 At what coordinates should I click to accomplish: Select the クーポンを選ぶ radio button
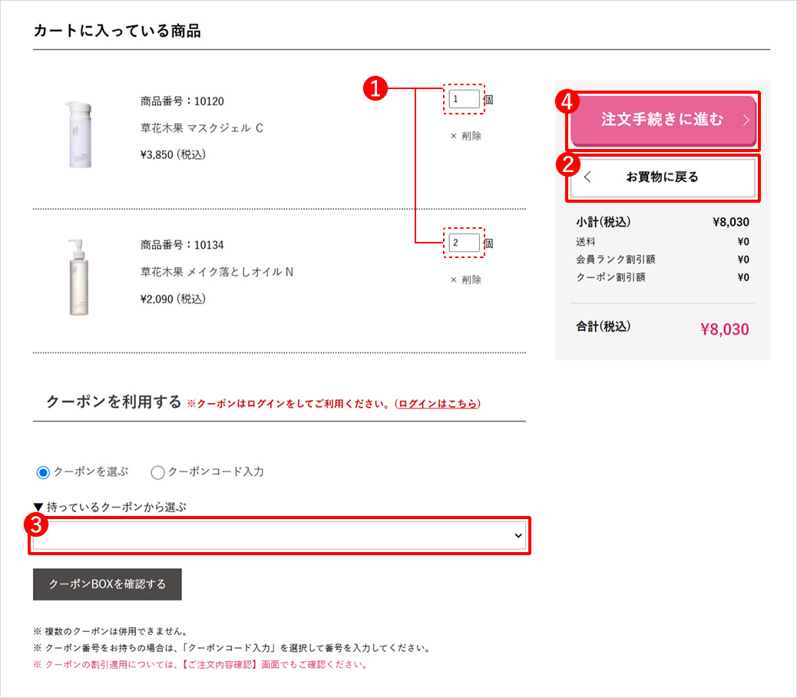(44, 471)
